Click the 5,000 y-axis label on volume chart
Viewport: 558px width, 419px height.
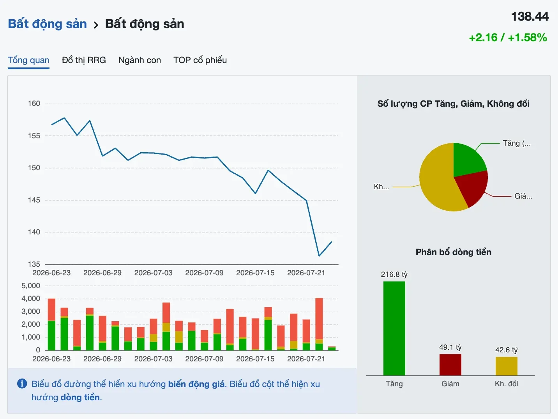pyautogui.click(x=31, y=286)
